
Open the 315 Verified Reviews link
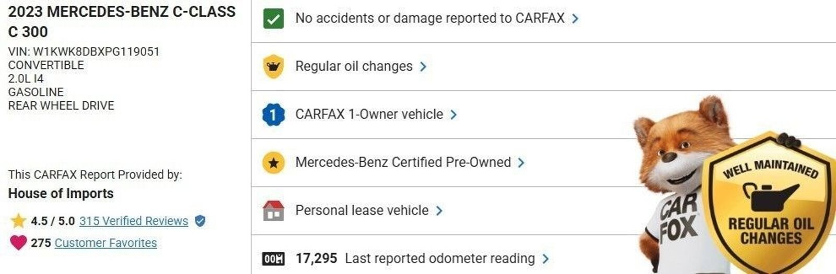[134, 221]
